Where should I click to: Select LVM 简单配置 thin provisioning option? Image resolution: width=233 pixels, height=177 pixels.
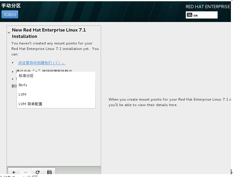[x=56, y=104]
